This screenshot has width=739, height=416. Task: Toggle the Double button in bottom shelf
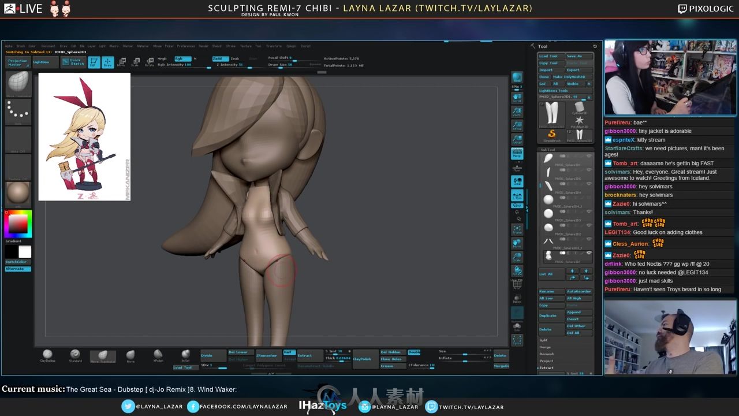[x=414, y=352]
